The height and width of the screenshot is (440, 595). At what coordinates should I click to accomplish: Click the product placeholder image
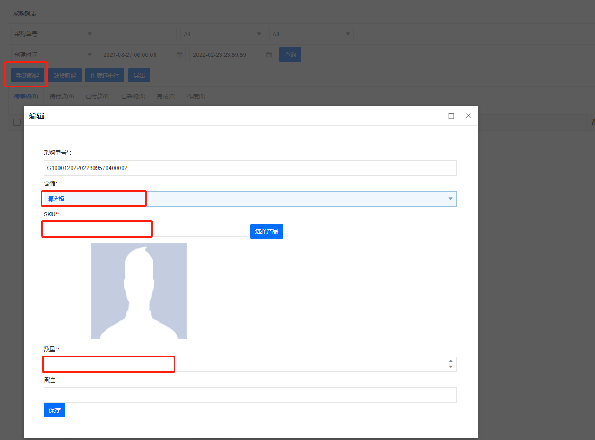click(139, 291)
